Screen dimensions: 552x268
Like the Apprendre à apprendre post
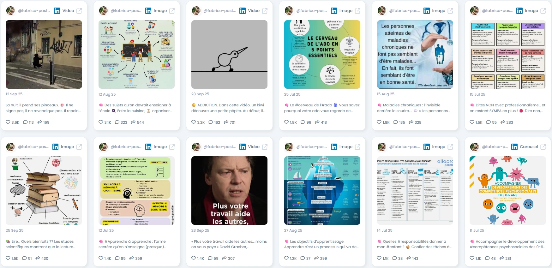click(101, 258)
